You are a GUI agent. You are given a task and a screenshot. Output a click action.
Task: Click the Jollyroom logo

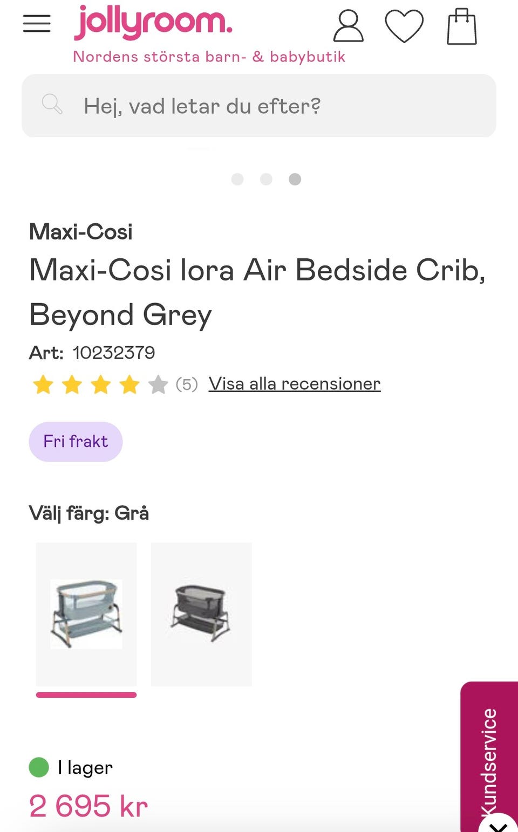pyautogui.click(x=153, y=22)
